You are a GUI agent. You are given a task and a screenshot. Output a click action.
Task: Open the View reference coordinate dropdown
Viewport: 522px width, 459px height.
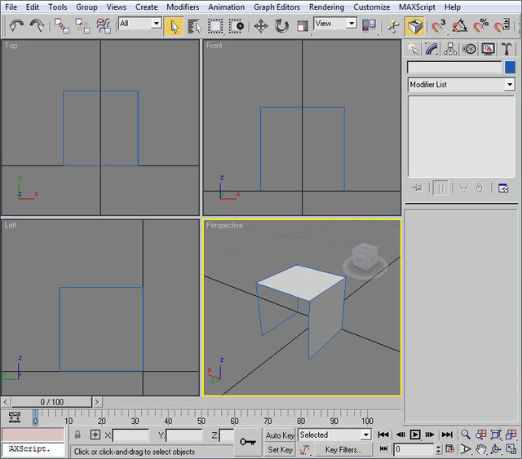(352, 24)
